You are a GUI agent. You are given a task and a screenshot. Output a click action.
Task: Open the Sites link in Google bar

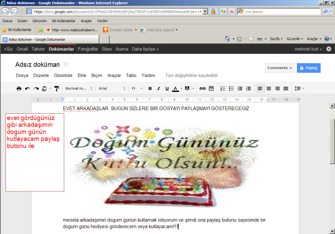coord(106,49)
